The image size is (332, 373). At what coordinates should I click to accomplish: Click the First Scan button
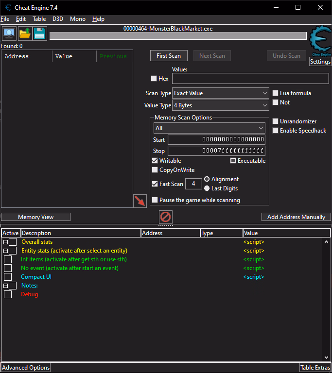(x=169, y=56)
